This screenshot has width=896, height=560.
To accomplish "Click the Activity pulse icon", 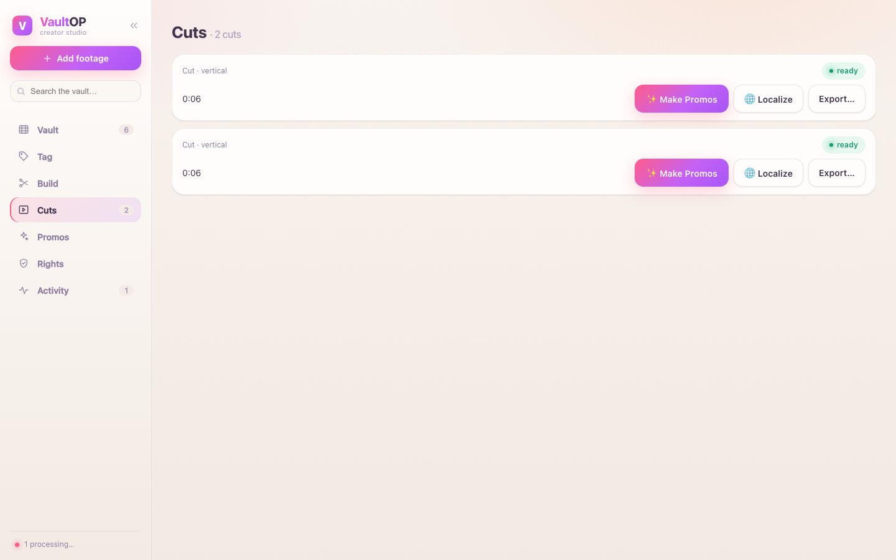I will [x=24, y=290].
